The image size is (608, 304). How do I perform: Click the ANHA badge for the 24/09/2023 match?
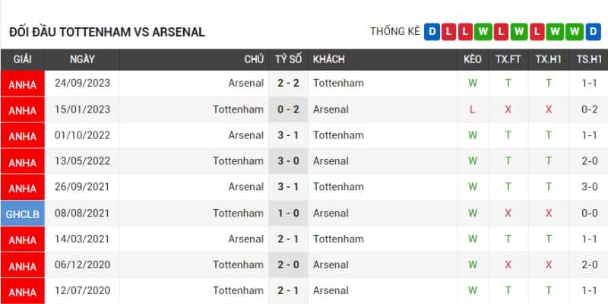pyautogui.click(x=23, y=84)
